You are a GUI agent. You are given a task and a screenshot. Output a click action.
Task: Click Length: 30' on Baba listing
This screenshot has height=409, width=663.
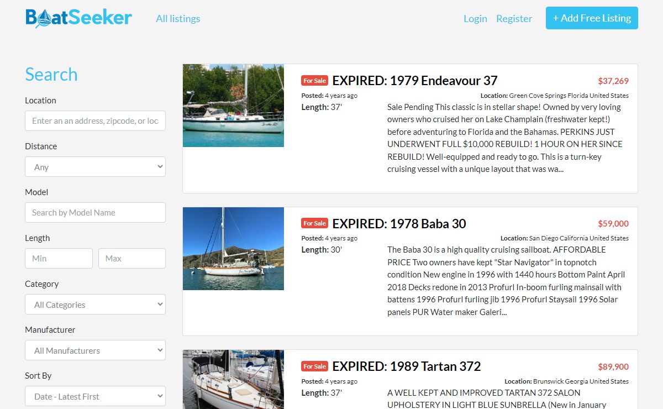[x=322, y=250]
